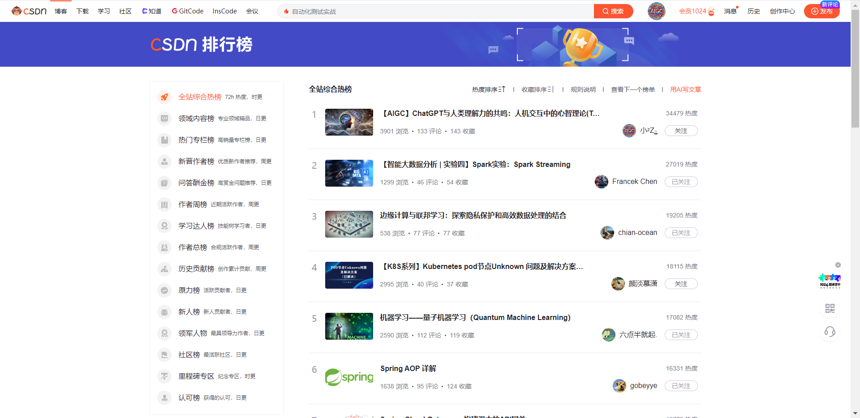This screenshot has height=418, width=860.
Task: Open 消息 messages in header
Action: [731, 11]
